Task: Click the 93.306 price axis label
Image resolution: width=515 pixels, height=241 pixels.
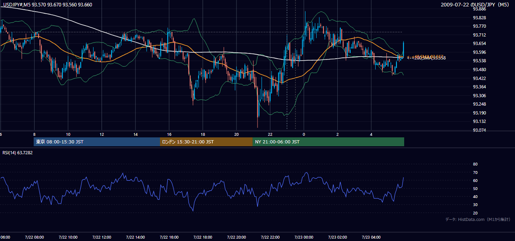Action: tap(479, 96)
